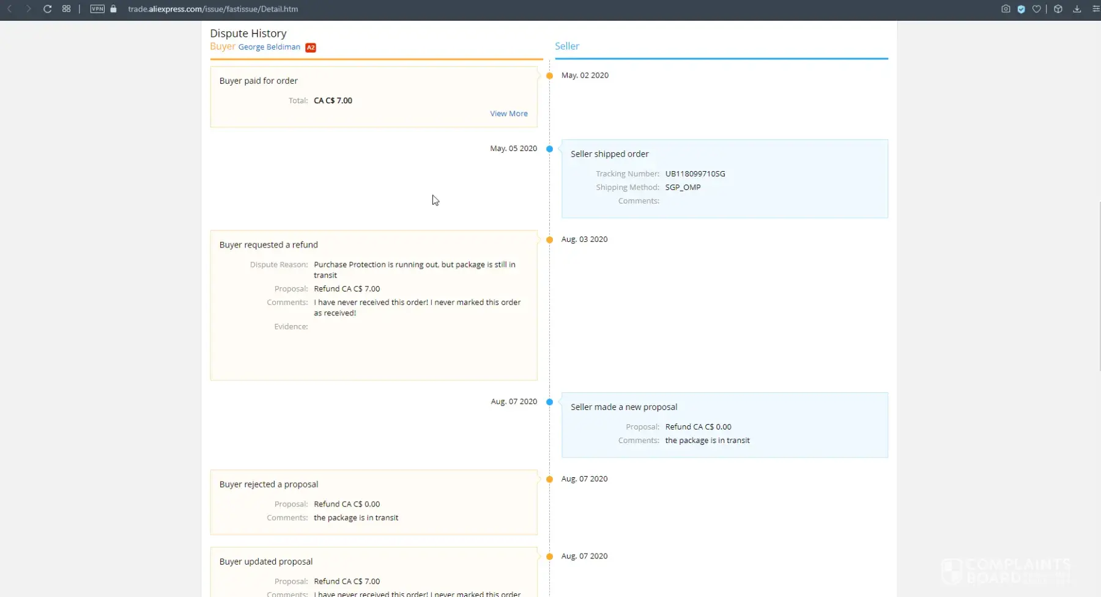1101x597 pixels.
Task: Click the Seller column heading
Action: pyautogui.click(x=566, y=46)
